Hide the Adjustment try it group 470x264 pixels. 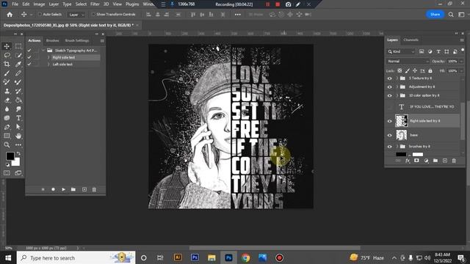[390, 87]
